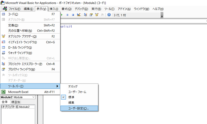Open the ヘルプ(H) menu
This screenshot has height=124, width=207.
(x=158, y=9)
